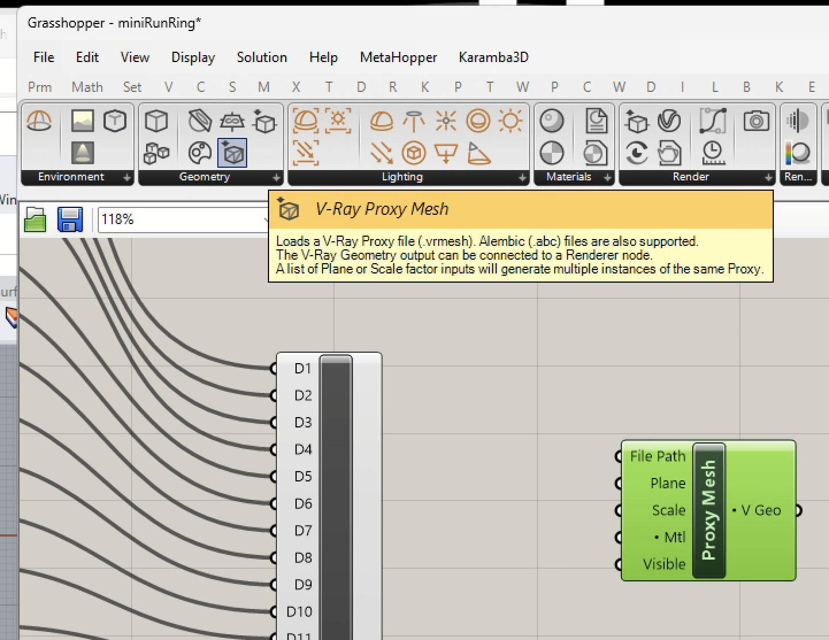
Task: Click the V Geo output port on Proxy Mesh
Action: pyautogui.click(x=799, y=510)
